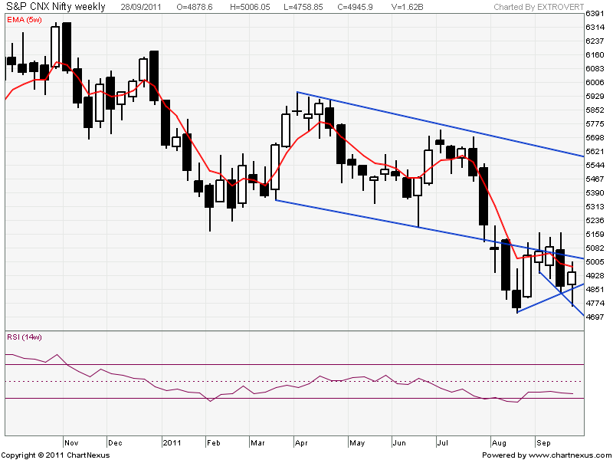Select the 2011 marker on time axis
613x460 pixels.
(x=170, y=443)
